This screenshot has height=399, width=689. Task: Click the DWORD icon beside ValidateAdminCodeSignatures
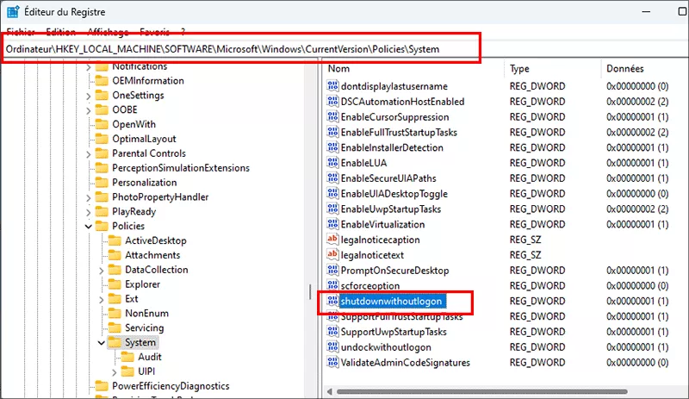point(333,363)
